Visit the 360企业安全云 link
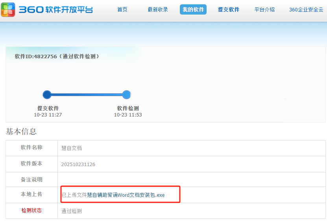The height and width of the screenshot is (222, 327). pyautogui.click(x=306, y=9)
